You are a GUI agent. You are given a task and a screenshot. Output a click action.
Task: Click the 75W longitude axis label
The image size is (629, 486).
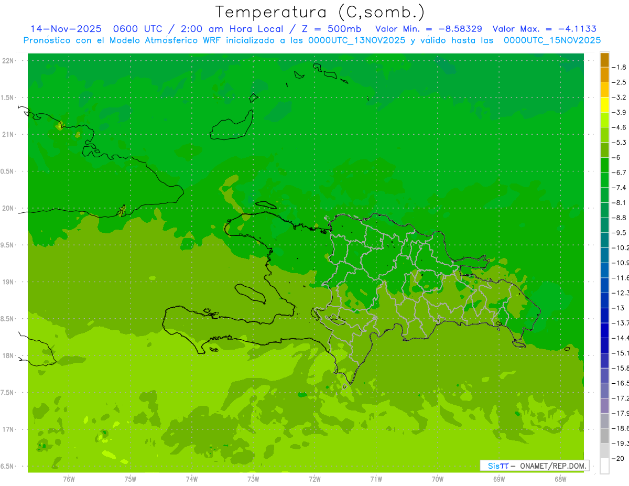pyautogui.click(x=130, y=479)
